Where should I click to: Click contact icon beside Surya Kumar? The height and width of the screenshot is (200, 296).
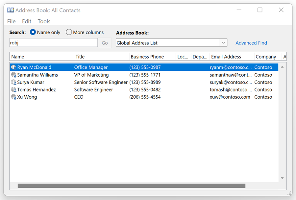tap(13, 82)
